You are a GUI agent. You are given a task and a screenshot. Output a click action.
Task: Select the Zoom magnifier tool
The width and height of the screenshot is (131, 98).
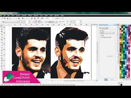pos(2,34)
